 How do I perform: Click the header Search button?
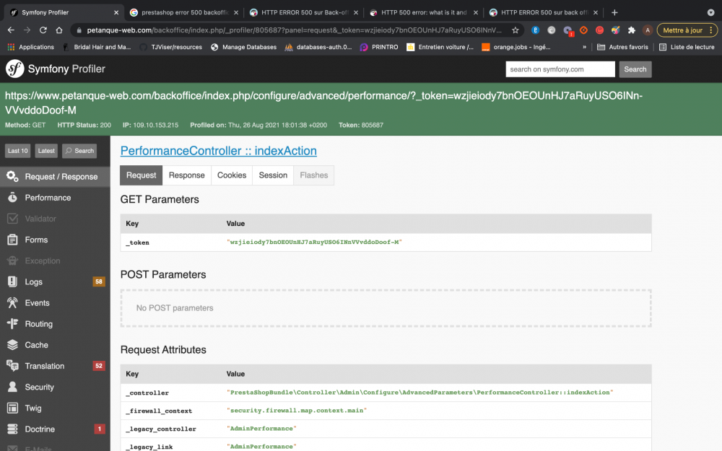point(635,69)
